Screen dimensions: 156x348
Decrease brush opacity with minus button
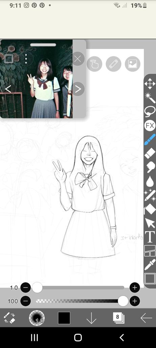point(26,301)
